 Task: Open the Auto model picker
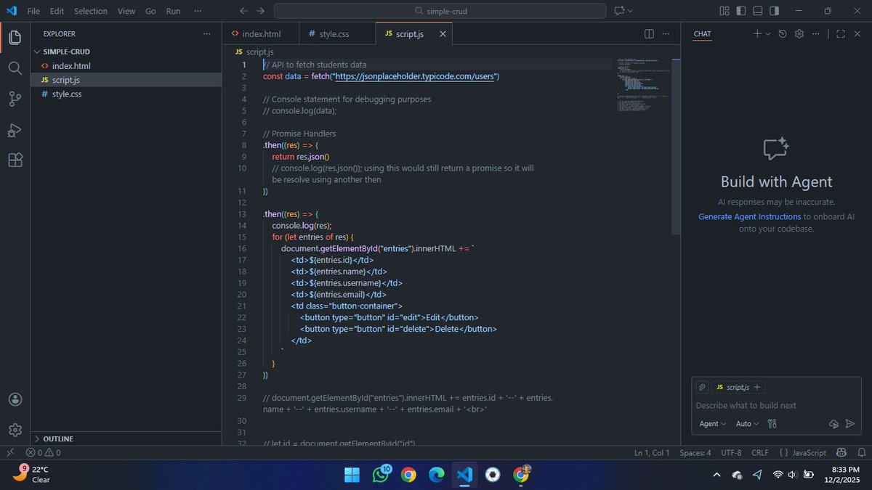(x=746, y=423)
